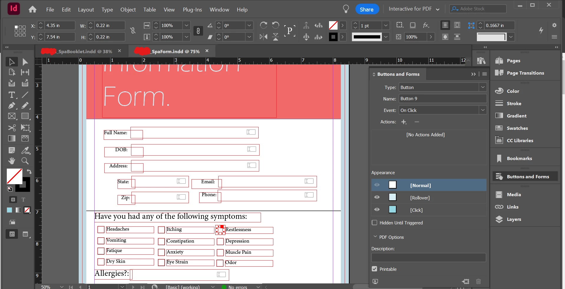Select the Gradient Swatch tool
565x289 pixels.
pos(12,138)
